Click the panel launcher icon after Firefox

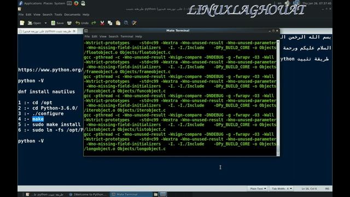[83, 3]
